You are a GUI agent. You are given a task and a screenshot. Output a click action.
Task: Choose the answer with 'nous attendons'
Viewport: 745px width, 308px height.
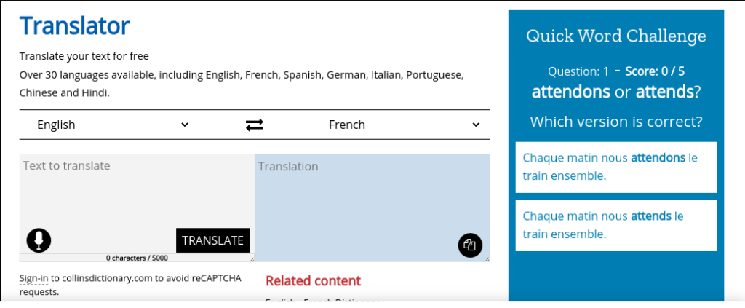coord(615,167)
